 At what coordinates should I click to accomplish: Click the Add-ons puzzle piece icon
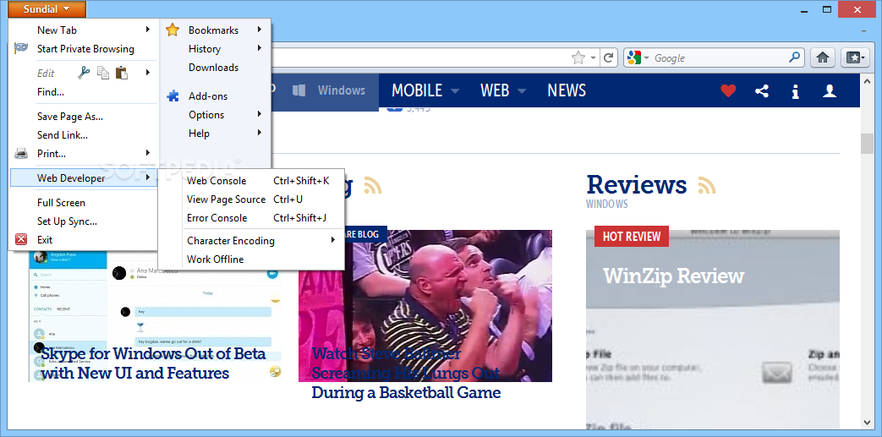click(x=173, y=96)
